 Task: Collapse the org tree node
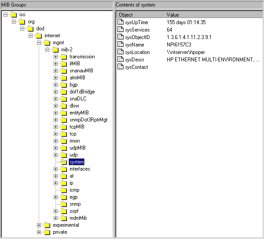(14, 22)
